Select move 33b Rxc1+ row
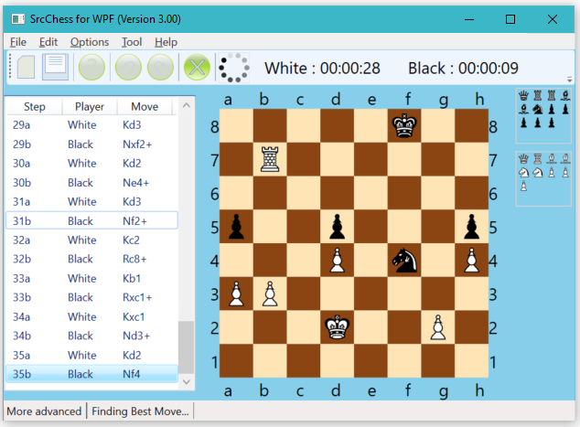Viewport: 580px width, 427px height. (91, 297)
